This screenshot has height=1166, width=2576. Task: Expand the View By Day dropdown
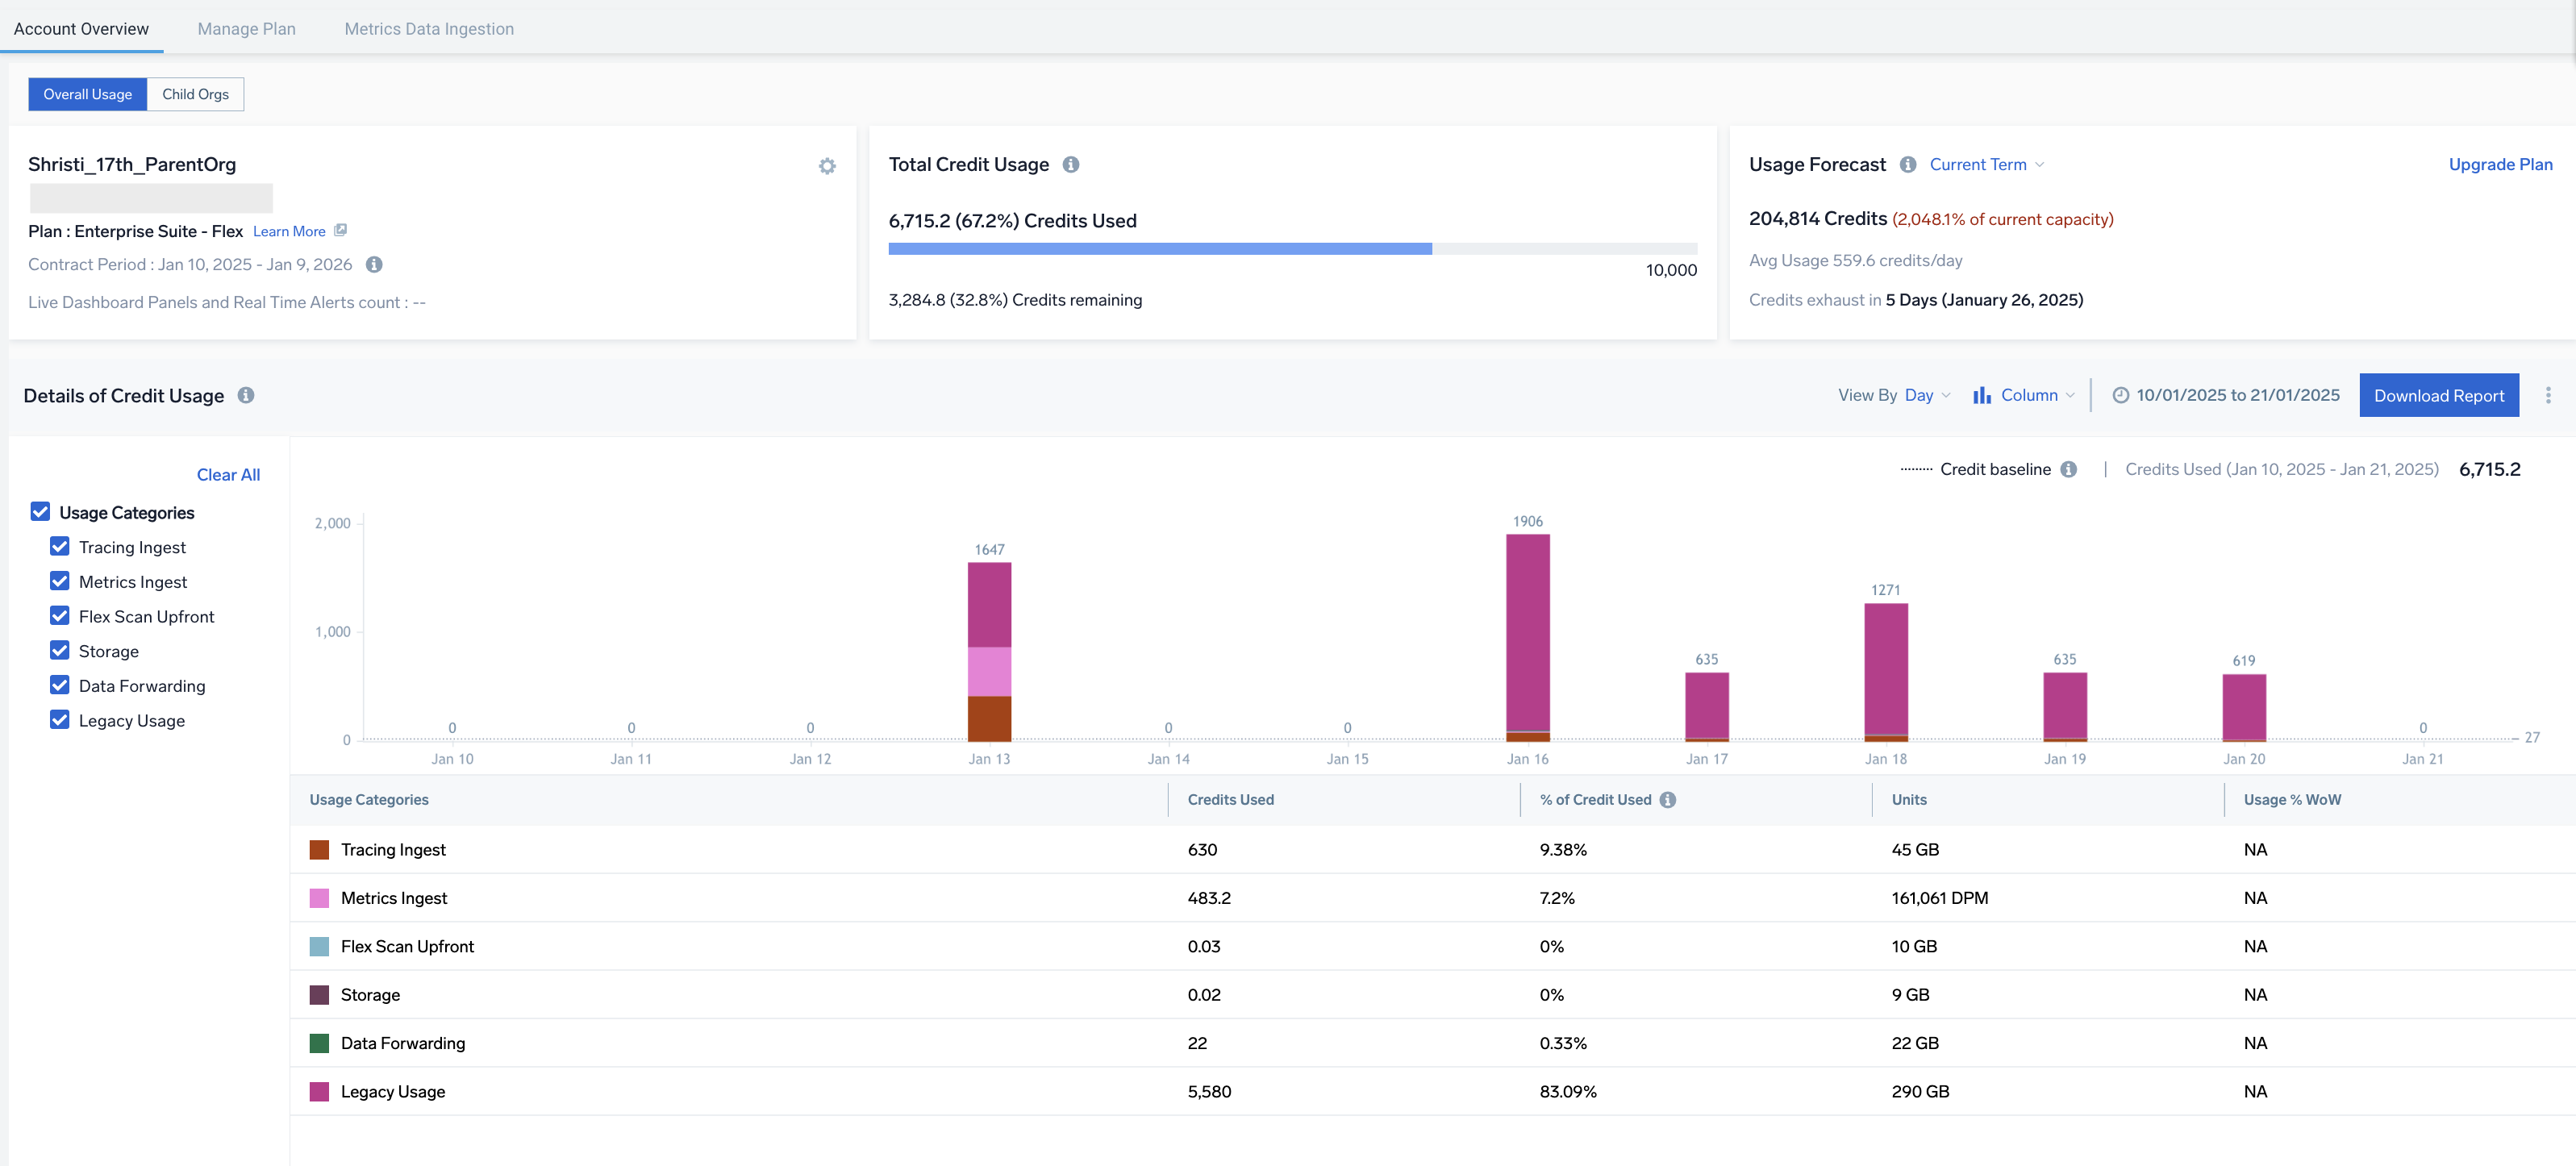pyautogui.click(x=1926, y=395)
